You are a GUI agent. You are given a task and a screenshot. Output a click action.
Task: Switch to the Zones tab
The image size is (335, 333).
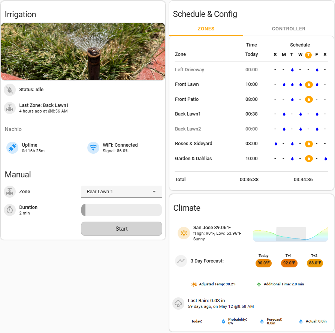[x=206, y=29]
